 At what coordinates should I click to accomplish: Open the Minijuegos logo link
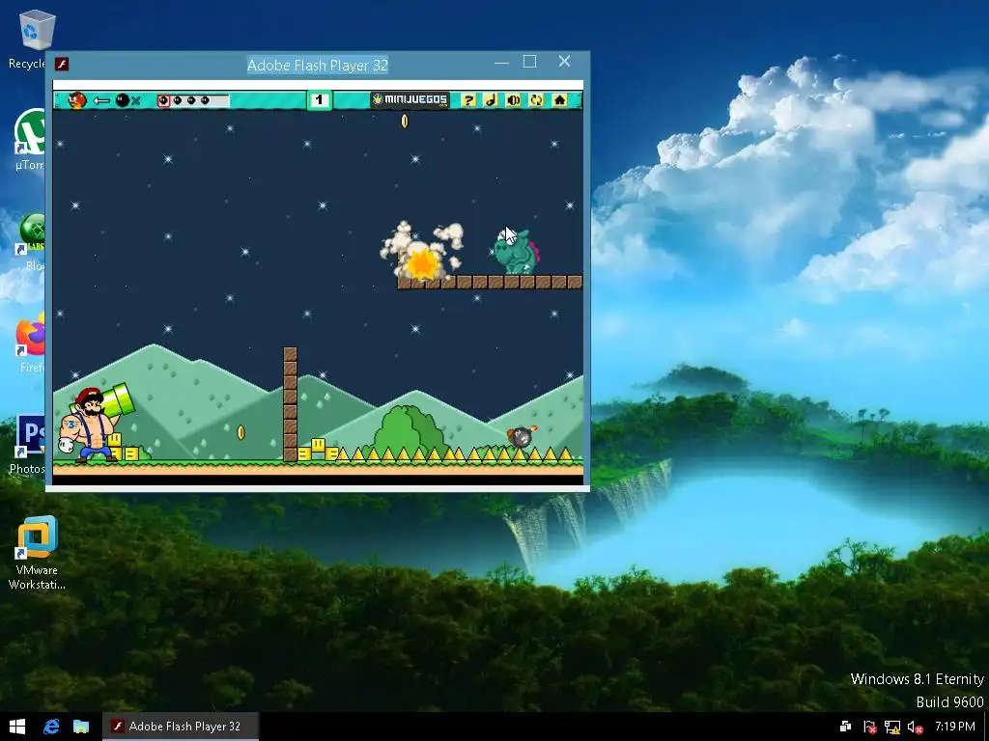pos(410,99)
